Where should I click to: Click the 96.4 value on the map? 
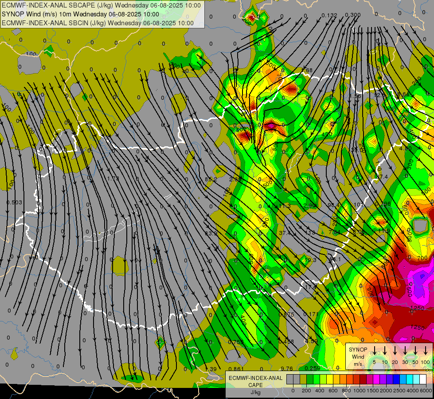[x=333, y=205]
